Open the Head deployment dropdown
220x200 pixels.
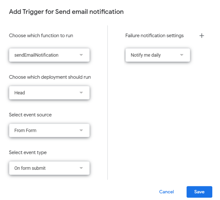click(49, 93)
